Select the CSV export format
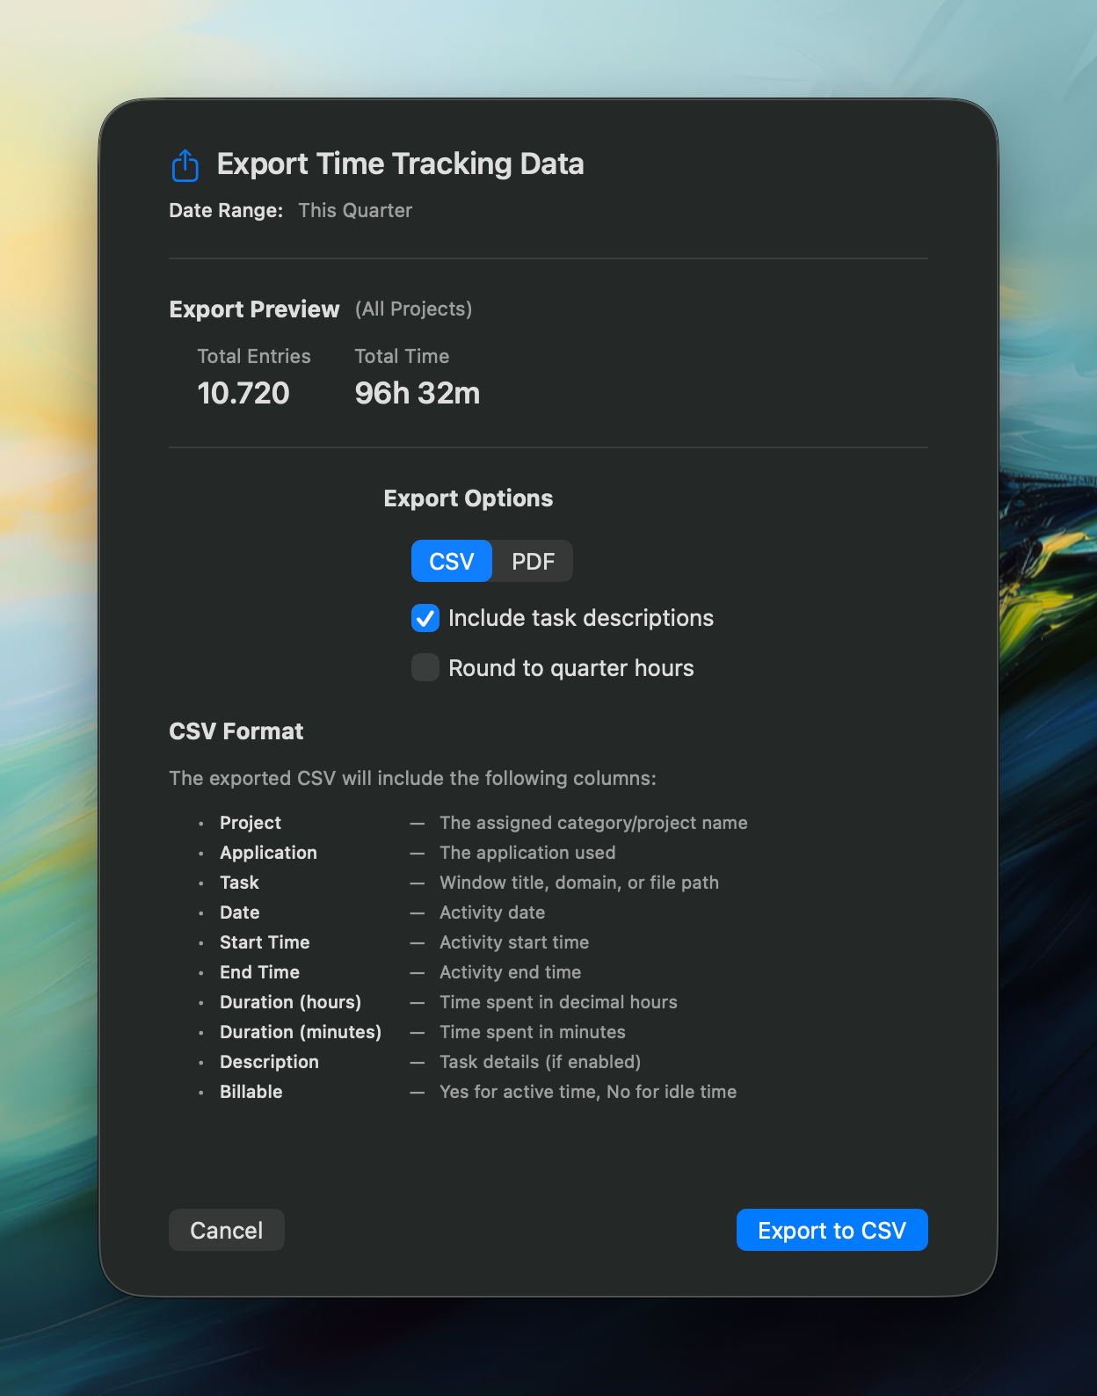Viewport: 1097px width, 1396px height. click(x=451, y=561)
